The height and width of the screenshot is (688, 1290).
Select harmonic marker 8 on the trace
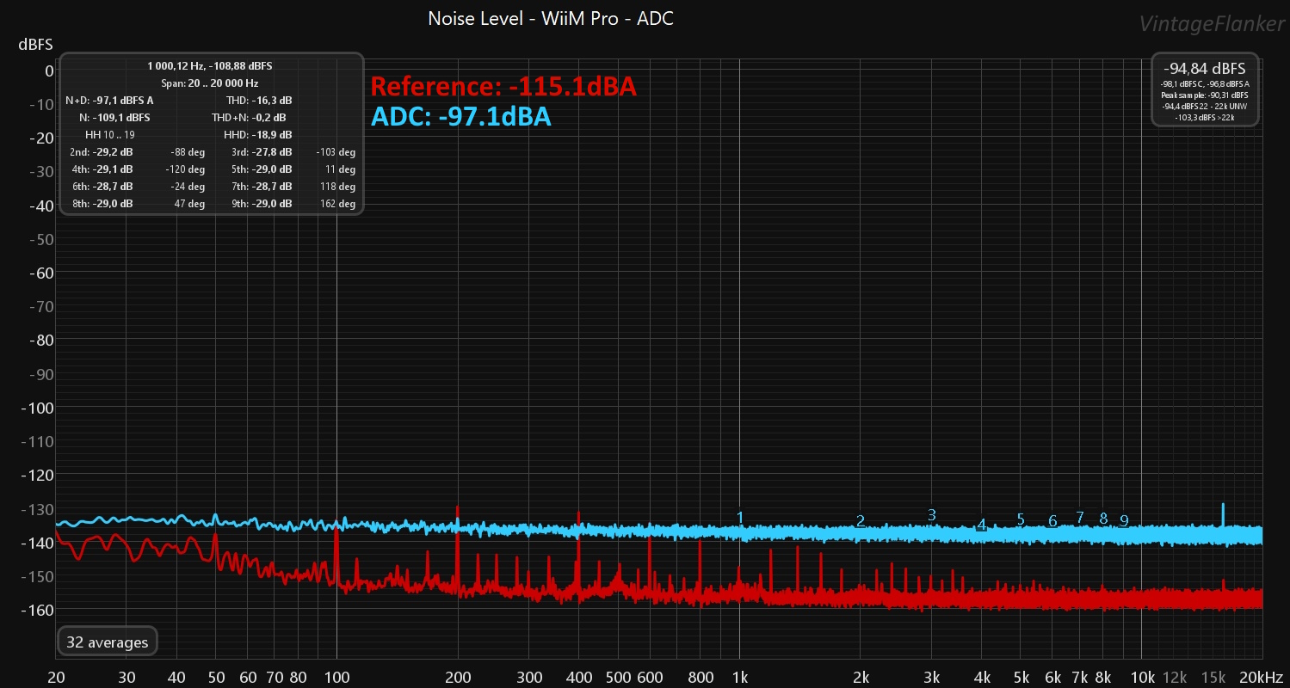[x=1103, y=518]
